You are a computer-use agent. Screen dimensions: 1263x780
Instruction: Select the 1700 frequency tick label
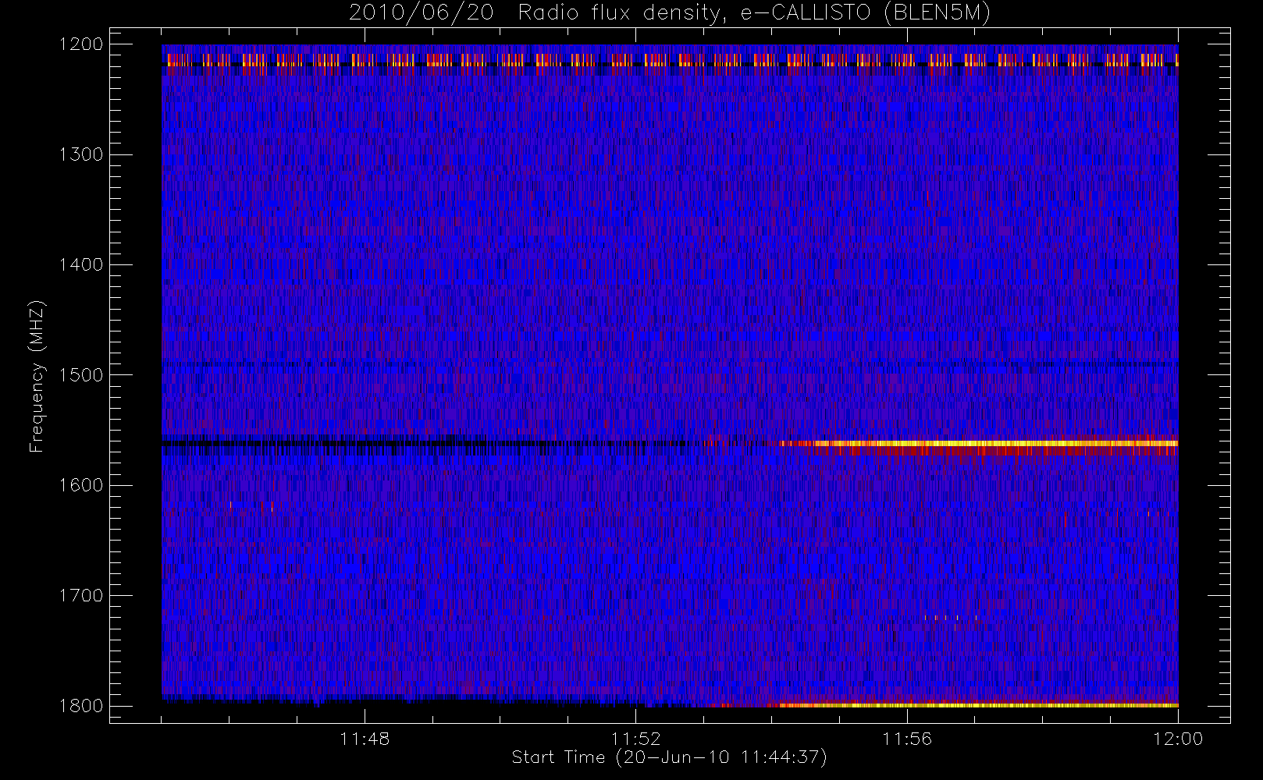click(x=81, y=596)
